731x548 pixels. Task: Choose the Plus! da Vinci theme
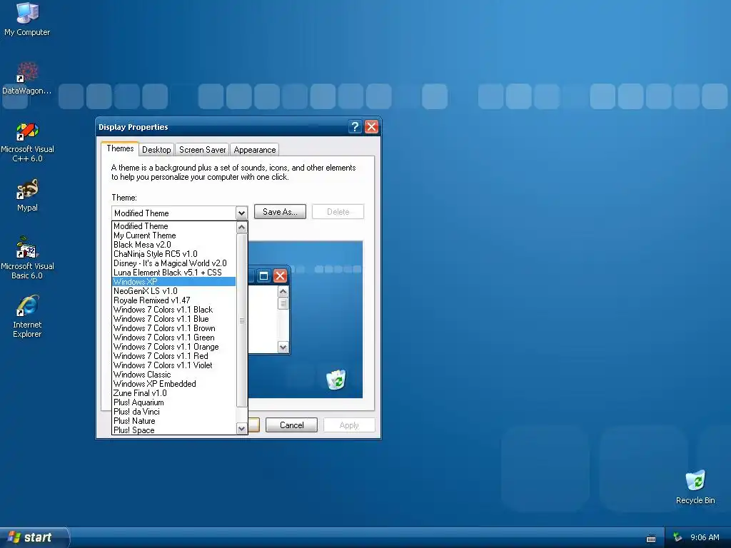coord(174,412)
